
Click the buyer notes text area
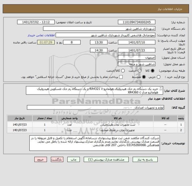(95, 143)
